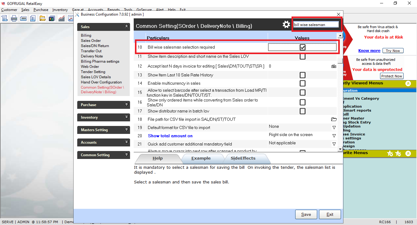Image resolution: width=417 pixels, height=225 pixels.
Task: Tick Show Item Last 10 Sale Rate History
Action: 303,75
